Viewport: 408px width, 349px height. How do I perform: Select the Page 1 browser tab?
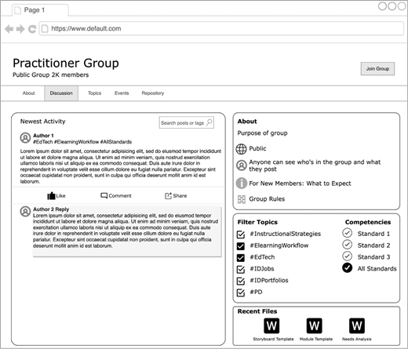(x=40, y=10)
